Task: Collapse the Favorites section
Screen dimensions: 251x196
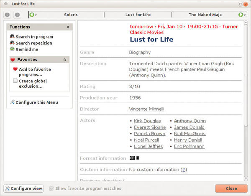Action: click(x=65, y=60)
